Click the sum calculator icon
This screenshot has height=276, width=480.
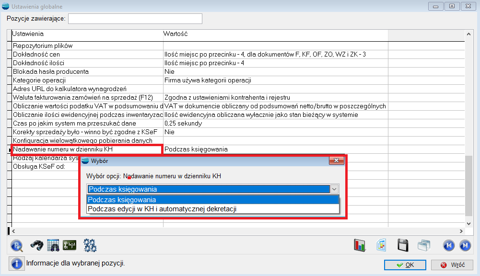click(x=70, y=245)
